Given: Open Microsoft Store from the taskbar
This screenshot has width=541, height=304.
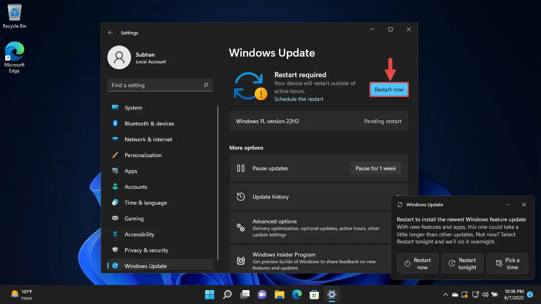Looking at the screenshot, I should (x=314, y=294).
